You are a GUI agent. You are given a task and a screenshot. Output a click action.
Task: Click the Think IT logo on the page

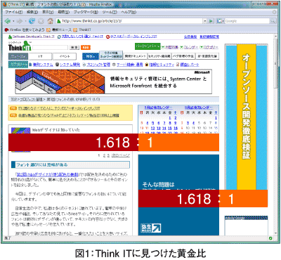(x=20, y=46)
